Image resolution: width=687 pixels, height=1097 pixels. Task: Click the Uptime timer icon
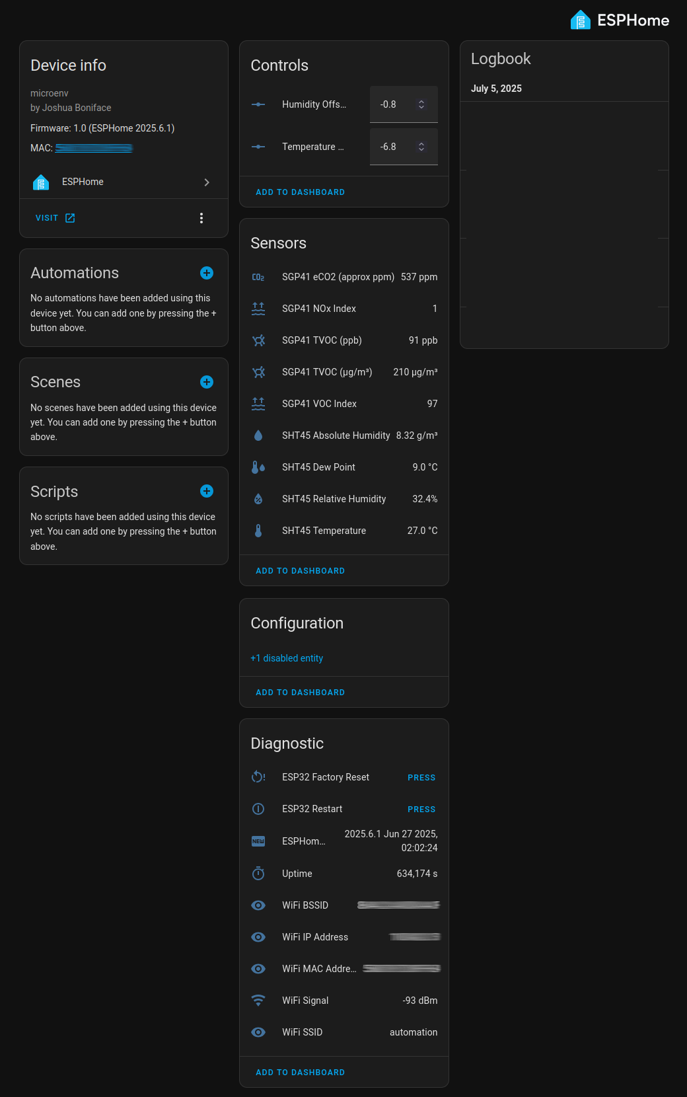pos(258,874)
